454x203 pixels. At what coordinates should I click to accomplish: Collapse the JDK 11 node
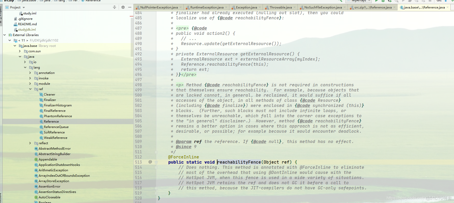pos(10,40)
